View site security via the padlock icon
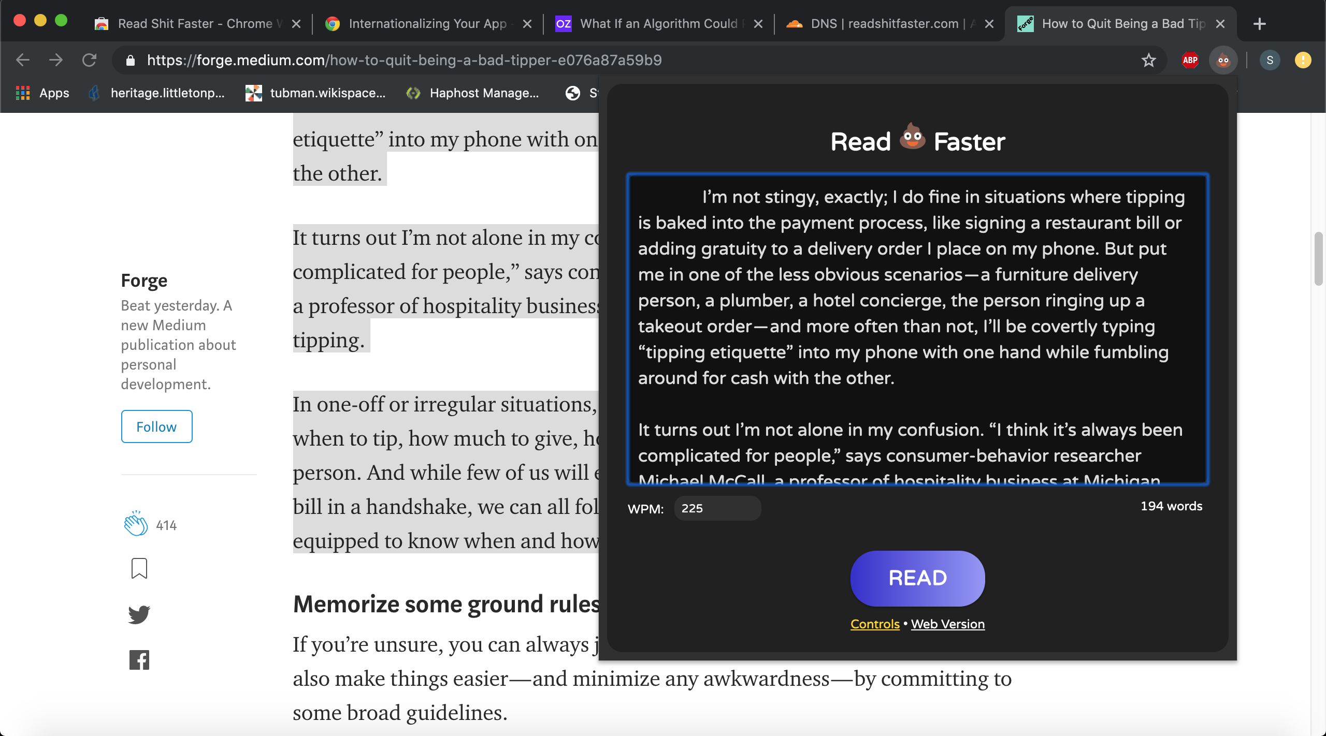This screenshot has height=736, width=1326. [131, 60]
